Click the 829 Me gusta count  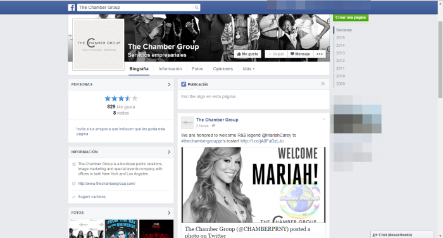click(x=121, y=107)
